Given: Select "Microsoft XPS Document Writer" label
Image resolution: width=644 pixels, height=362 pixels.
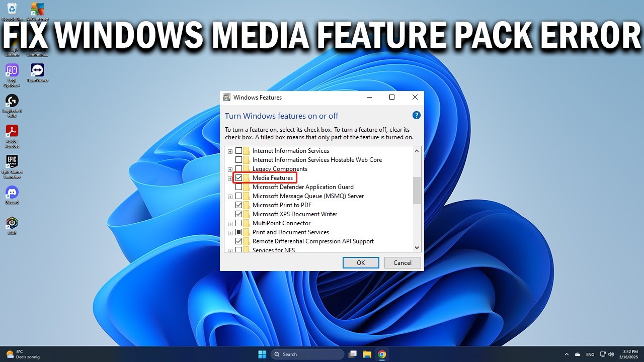Looking at the screenshot, I should pos(295,214).
